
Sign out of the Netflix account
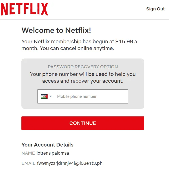coord(155,9)
